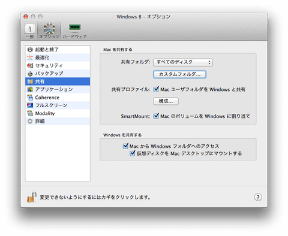Click the バックアップ icon
Viewport: 288px width, 236px height.
pyautogui.click(x=30, y=74)
